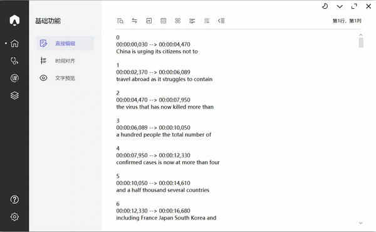Click subtitle index number 6

tap(118, 204)
